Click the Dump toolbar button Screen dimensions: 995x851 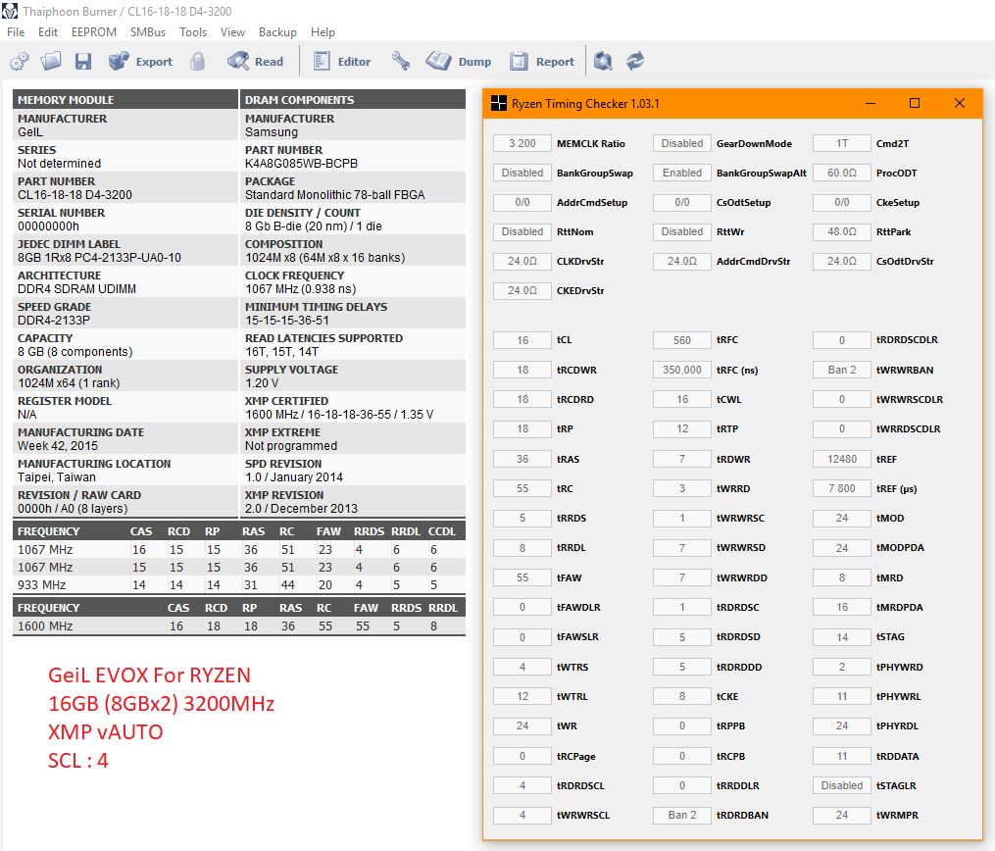459,62
